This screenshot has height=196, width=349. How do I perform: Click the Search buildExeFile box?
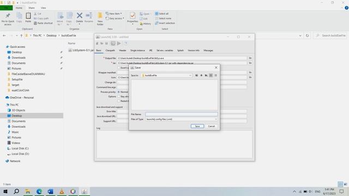tap(330, 35)
